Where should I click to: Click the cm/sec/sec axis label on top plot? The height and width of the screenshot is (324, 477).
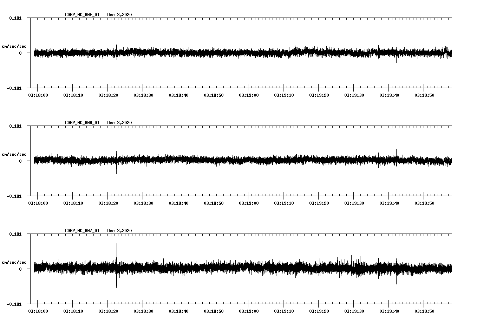coord(15,46)
